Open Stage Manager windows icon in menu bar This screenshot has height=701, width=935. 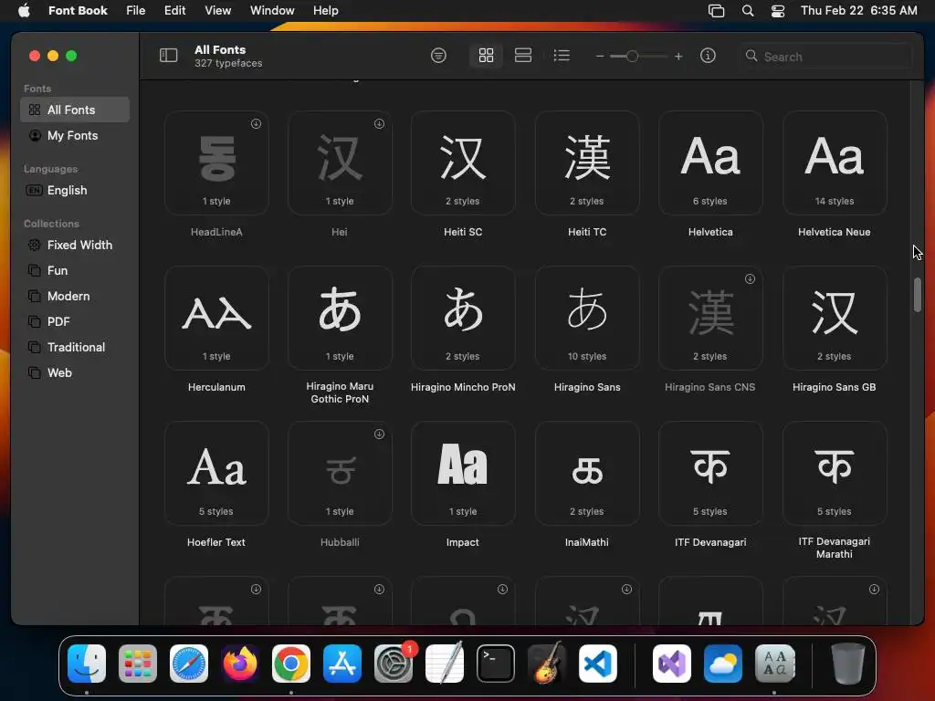click(716, 10)
